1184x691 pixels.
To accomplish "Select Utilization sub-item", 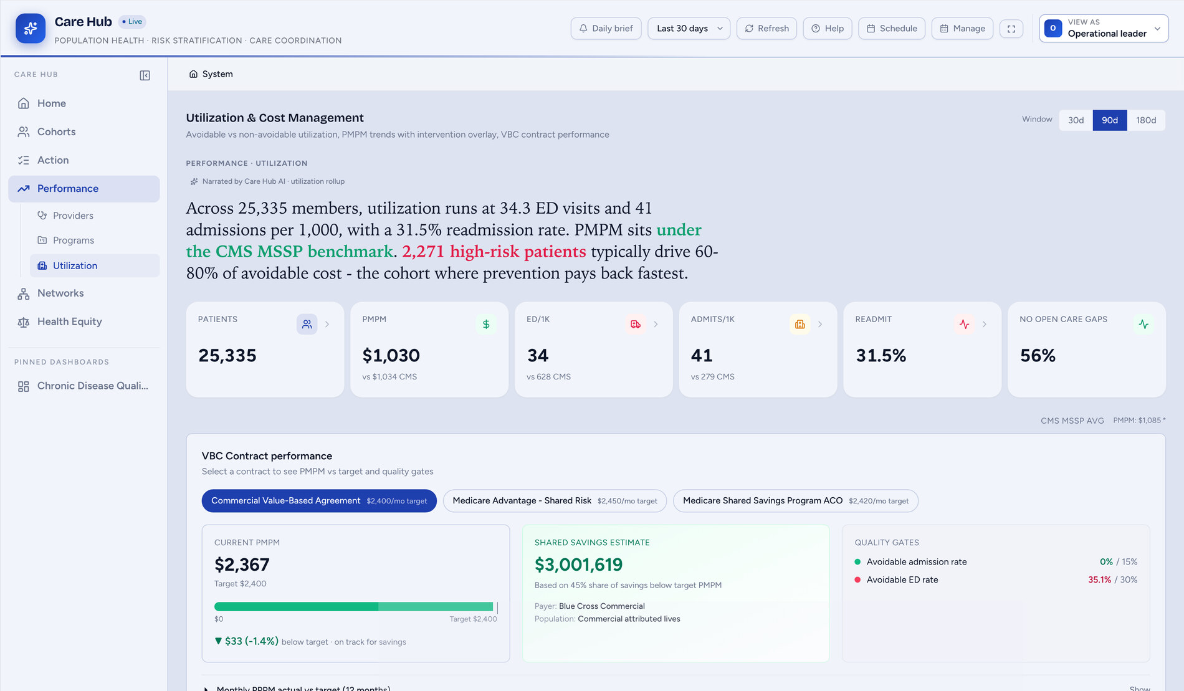I will coord(95,265).
